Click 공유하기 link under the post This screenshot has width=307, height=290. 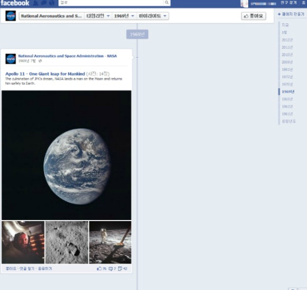(x=45, y=269)
